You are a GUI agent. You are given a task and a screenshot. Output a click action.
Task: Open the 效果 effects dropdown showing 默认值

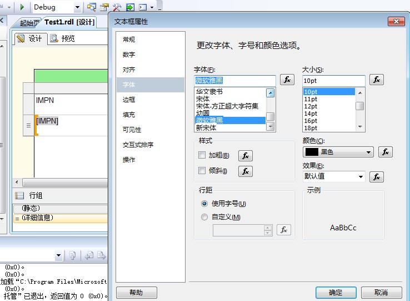click(334, 176)
